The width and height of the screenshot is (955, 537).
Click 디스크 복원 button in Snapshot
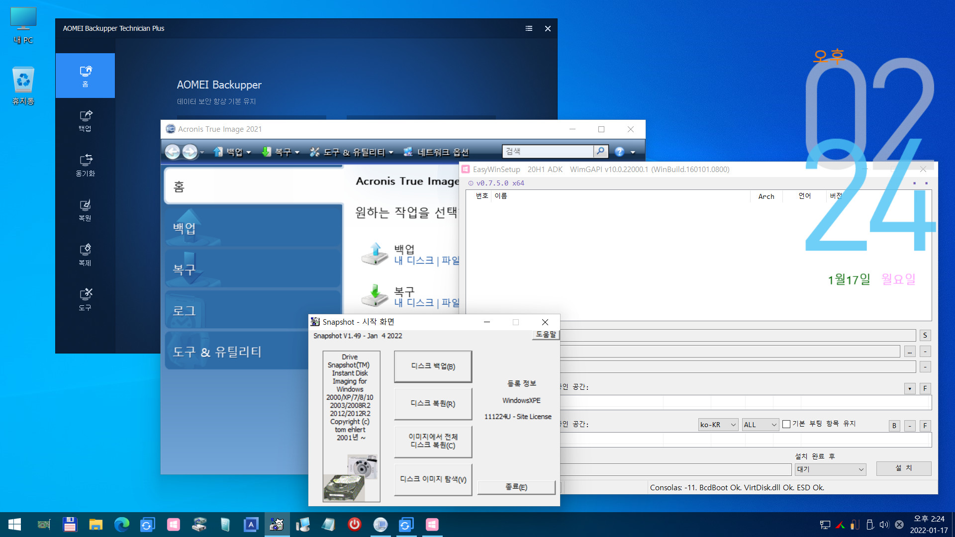(433, 403)
